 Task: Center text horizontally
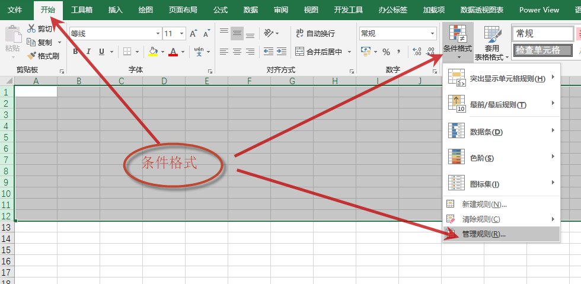(x=237, y=52)
